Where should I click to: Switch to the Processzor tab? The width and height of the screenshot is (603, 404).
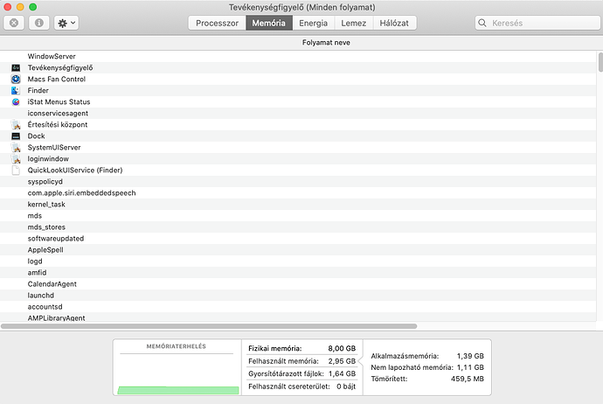coord(217,23)
